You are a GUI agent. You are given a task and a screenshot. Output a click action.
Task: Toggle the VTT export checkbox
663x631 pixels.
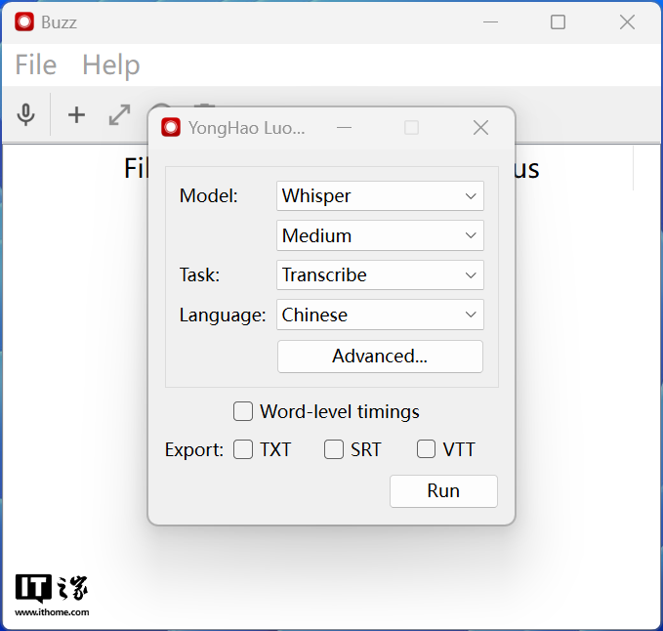tap(427, 449)
